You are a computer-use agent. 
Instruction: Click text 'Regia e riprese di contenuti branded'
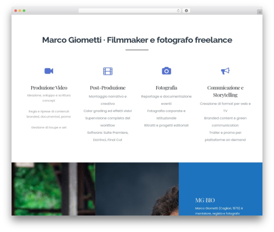click(49, 114)
